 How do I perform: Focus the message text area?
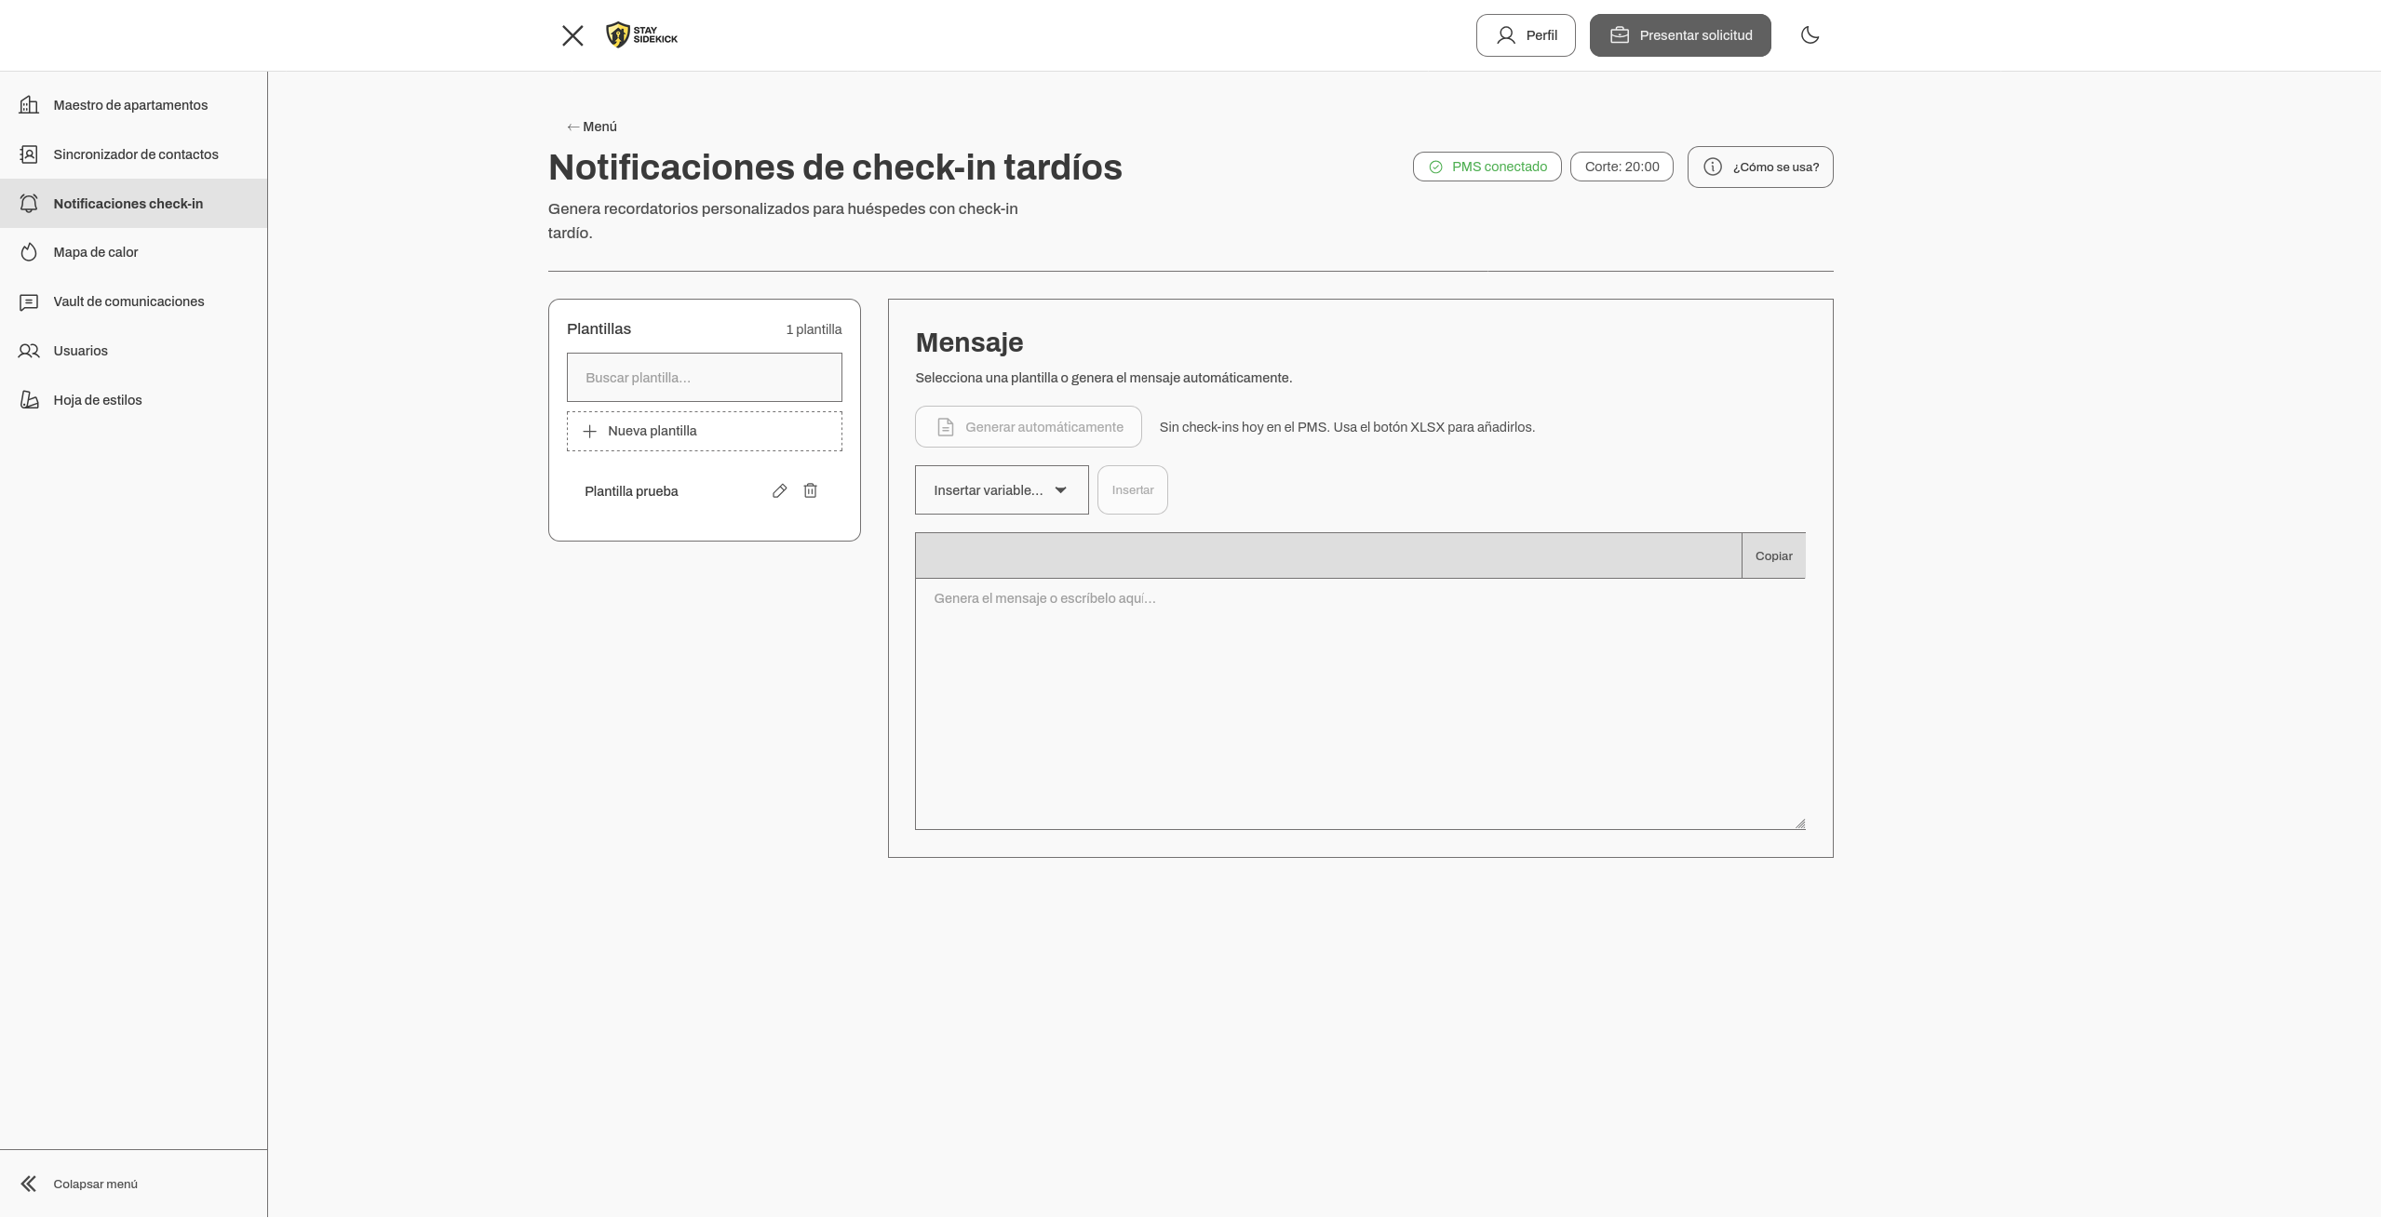click(1359, 703)
